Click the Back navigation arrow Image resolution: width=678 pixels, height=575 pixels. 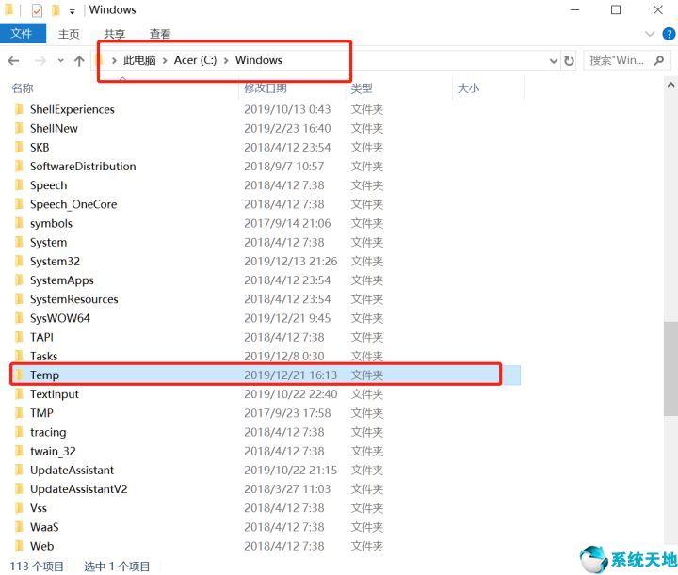13,60
